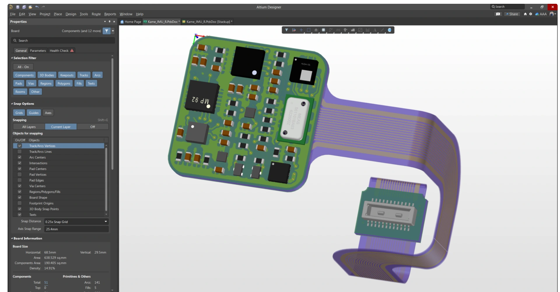This screenshot has height=292, width=560.
Task: Check the Pad Vertices snapping checkbox
Action: pyautogui.click(x=20, y=174)
